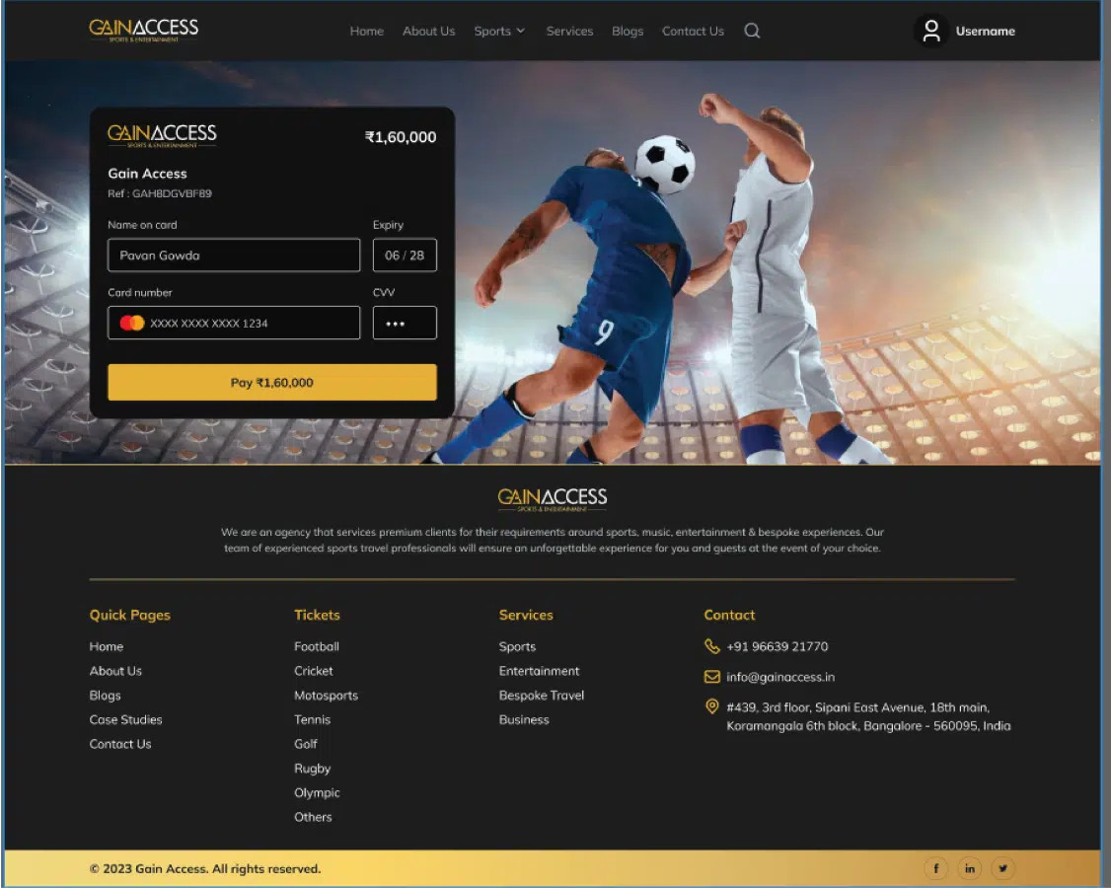Screen dimensions: 1111x888
Task: Open the Motorsports tickets link
Action: 326,696
